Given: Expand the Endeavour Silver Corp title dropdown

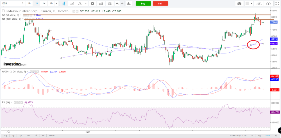Looking at the screenshot, I should pos(70,11).
